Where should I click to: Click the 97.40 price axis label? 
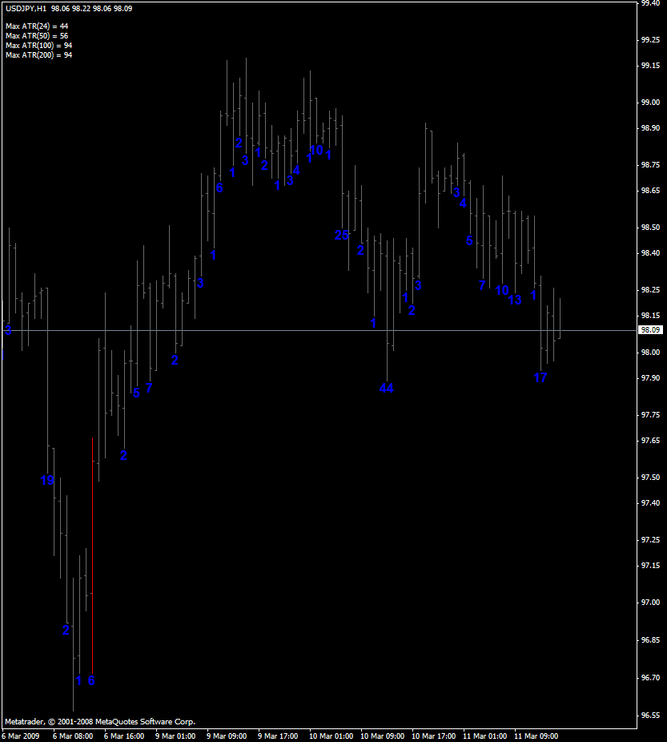click(x=650, y=503)
